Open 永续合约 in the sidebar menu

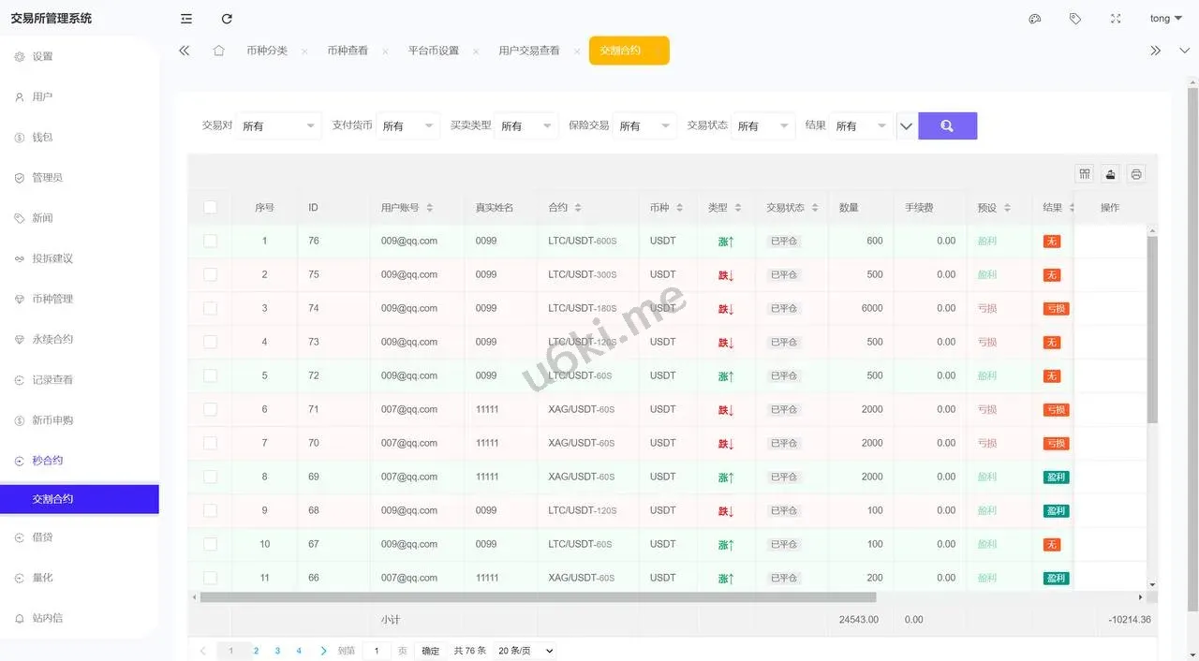pos(52,339)
